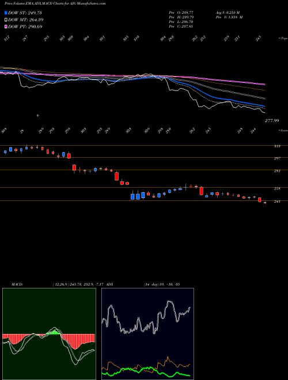Click the 277.99 price label on EMA chart

[272, 120]
